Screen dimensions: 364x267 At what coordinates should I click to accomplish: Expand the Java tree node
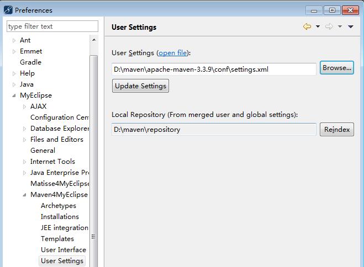pyautogui.click(x=14, y=84)
